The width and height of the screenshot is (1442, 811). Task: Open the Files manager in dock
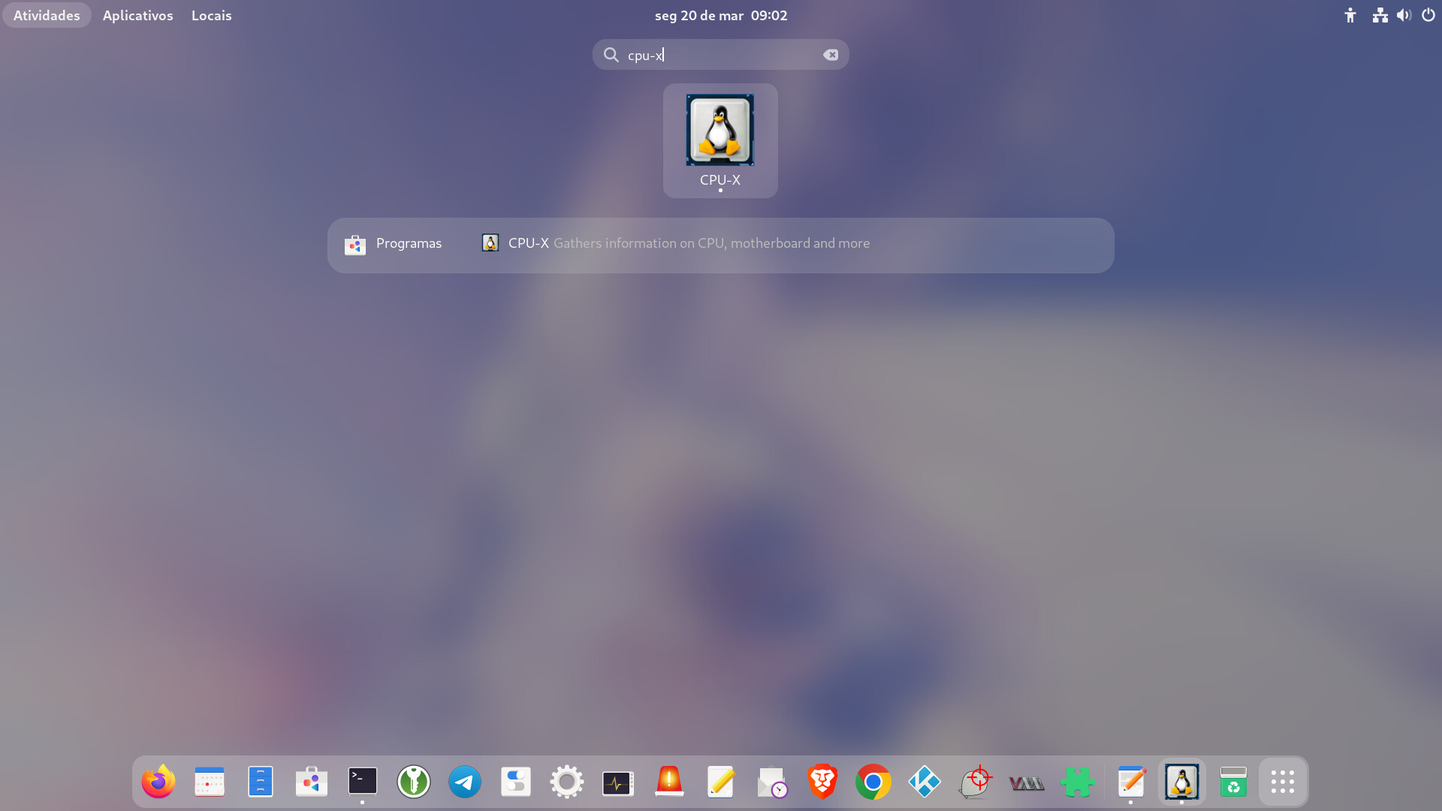click(x=261, y=782)
